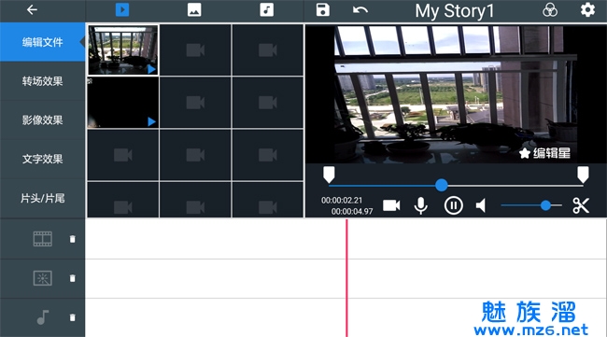Mute audio with the speaker icon

(x=481, y=205)
